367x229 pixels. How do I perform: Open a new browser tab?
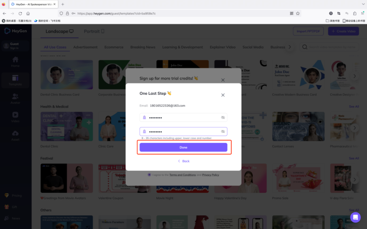pos(63,4)
